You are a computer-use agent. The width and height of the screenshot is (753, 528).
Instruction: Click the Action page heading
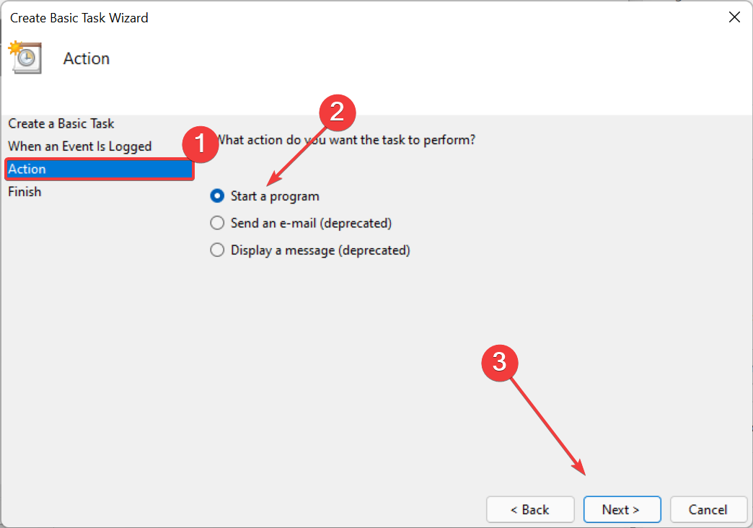coord(87,58)
